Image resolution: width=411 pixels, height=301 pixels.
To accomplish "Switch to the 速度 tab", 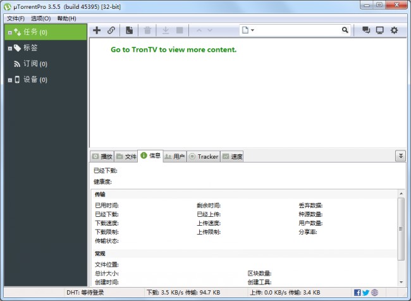I will click(x=232, y=157).
